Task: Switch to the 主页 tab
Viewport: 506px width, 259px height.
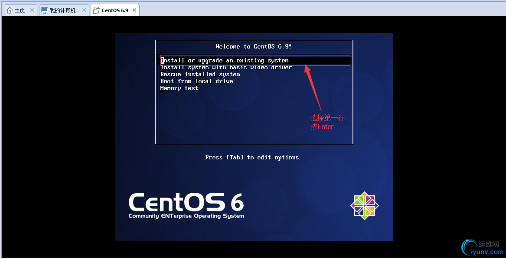Action: pyautogui.click(x=20, y=10)
